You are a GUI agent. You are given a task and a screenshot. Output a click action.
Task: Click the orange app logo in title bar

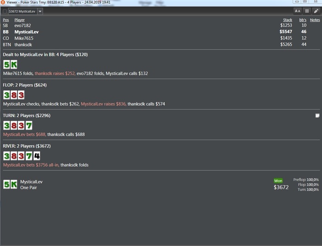[x=3, y=2]
